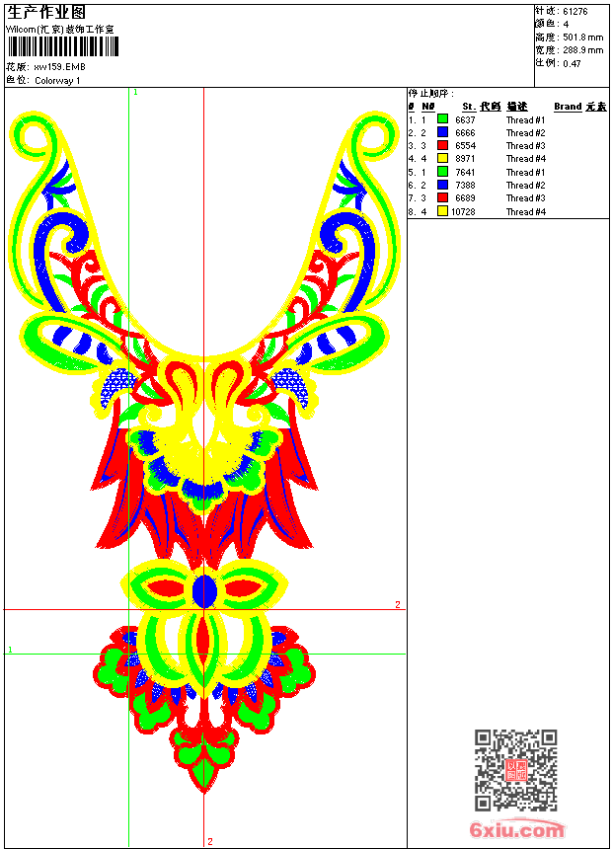Click the yellow swatch beside stitch count 10728

(x=442, y=211)
